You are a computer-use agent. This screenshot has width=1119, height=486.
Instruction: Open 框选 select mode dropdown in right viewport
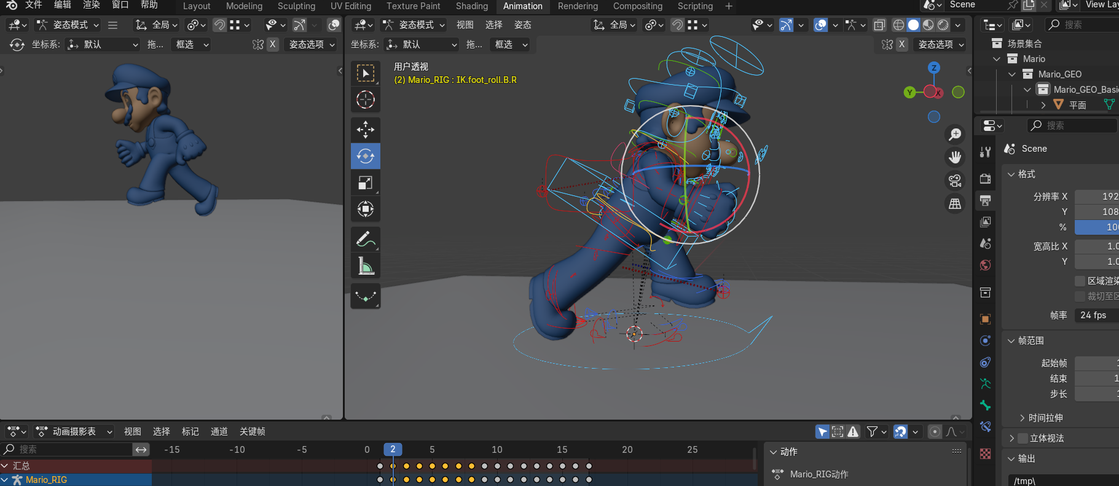pyautogui.click(x=510, y=44)
